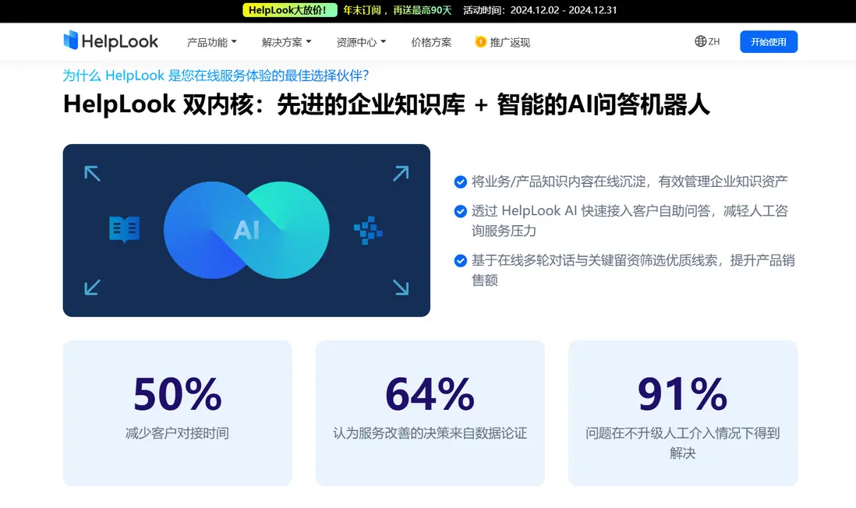Click the 问题在不升级人工介入情况下得到解决 caption

[x=683, y=443]
